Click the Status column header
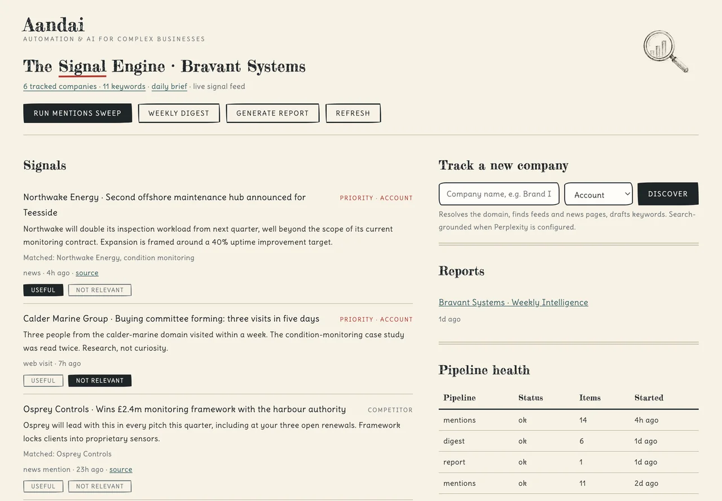Screen dimensions: 722x501 click(x=531, y=398)
